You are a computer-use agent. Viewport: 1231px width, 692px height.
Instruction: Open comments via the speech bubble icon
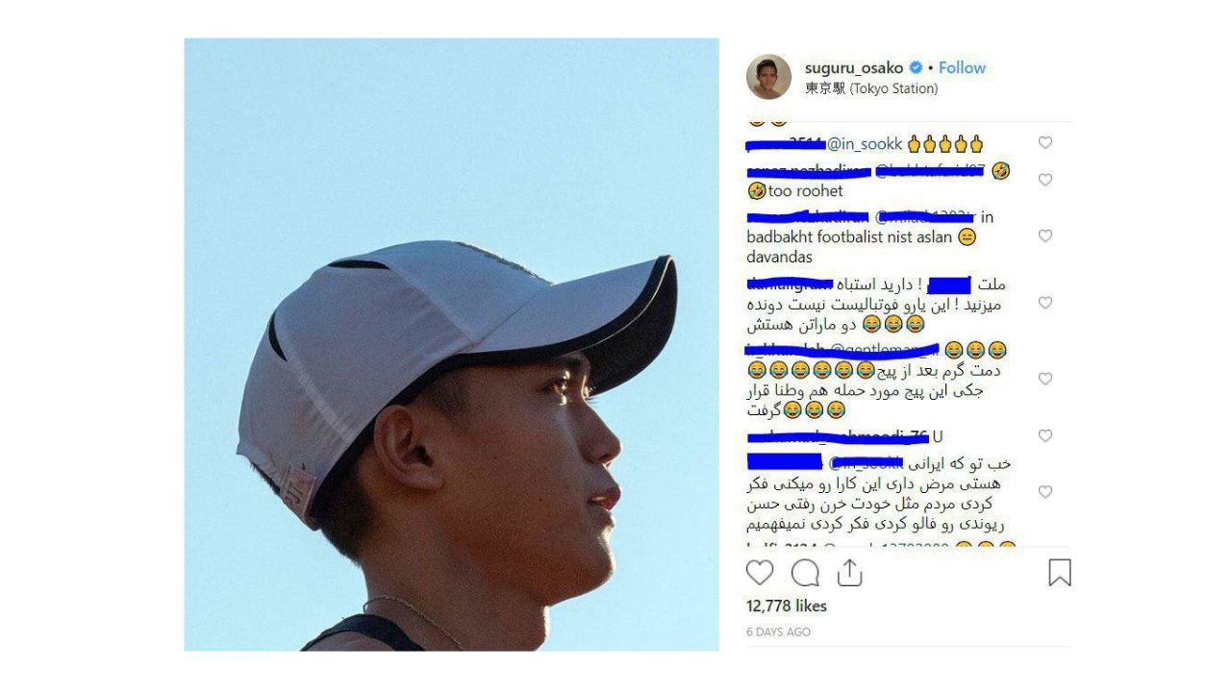pos(805,573)
